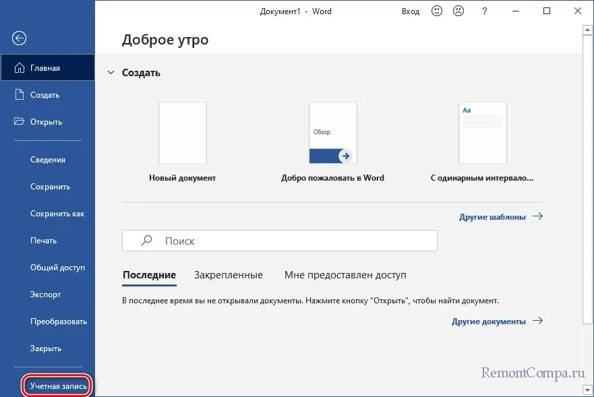Click the new page icon beside Создать

[x=20, y=95]
